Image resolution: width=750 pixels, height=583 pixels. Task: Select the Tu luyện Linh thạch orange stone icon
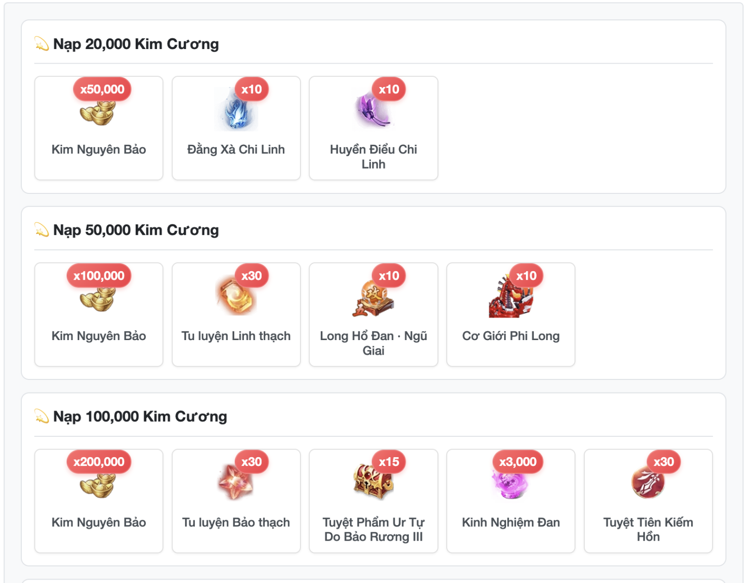pyautogui.click(x=236, y=296)
